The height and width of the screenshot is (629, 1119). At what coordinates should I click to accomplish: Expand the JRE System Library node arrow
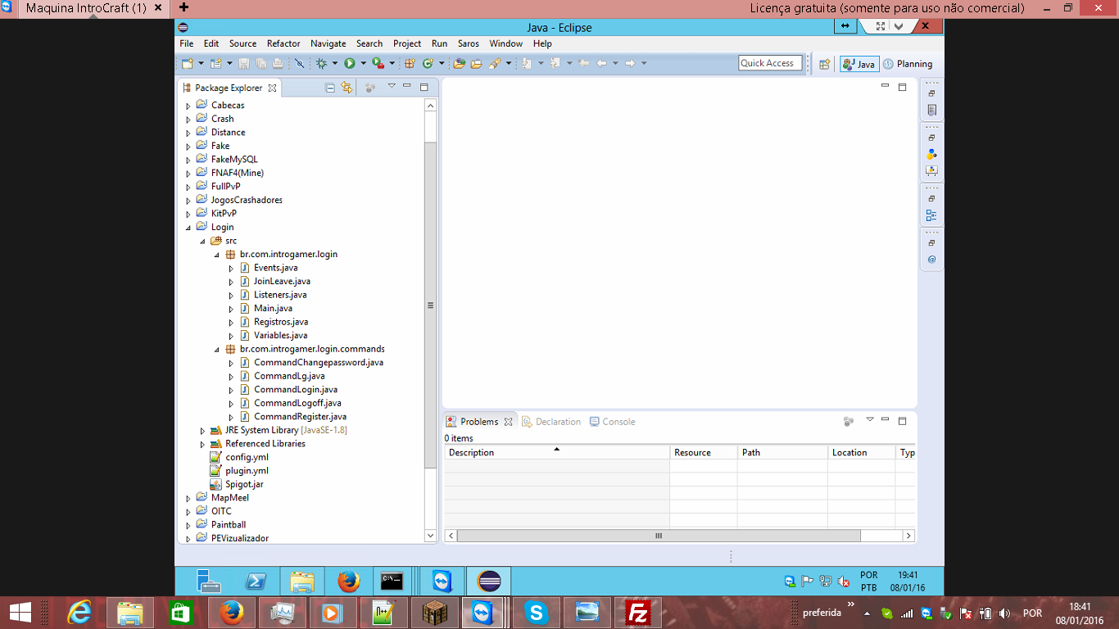click(x=202, y=430)
